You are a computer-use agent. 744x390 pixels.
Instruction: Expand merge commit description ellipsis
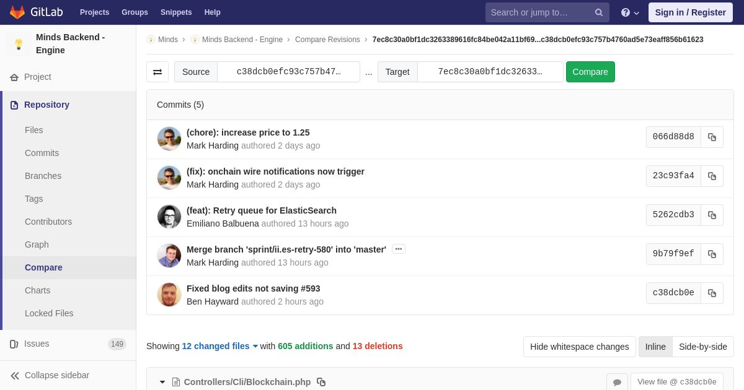point(399,249)
